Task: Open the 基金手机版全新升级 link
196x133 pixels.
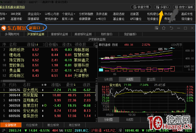Action: click(13, 7)
